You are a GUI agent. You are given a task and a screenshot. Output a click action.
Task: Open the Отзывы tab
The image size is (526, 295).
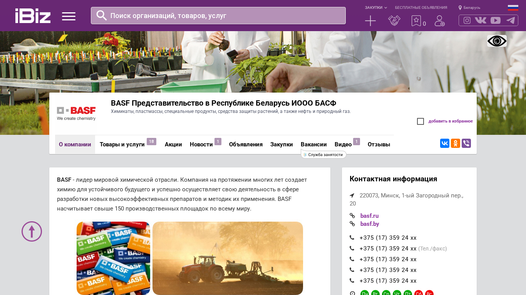(x=379, y=144)
